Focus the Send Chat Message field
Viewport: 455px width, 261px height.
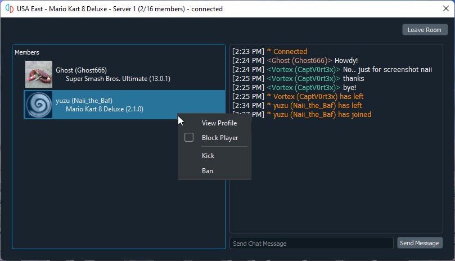click(x=312, y=244)
